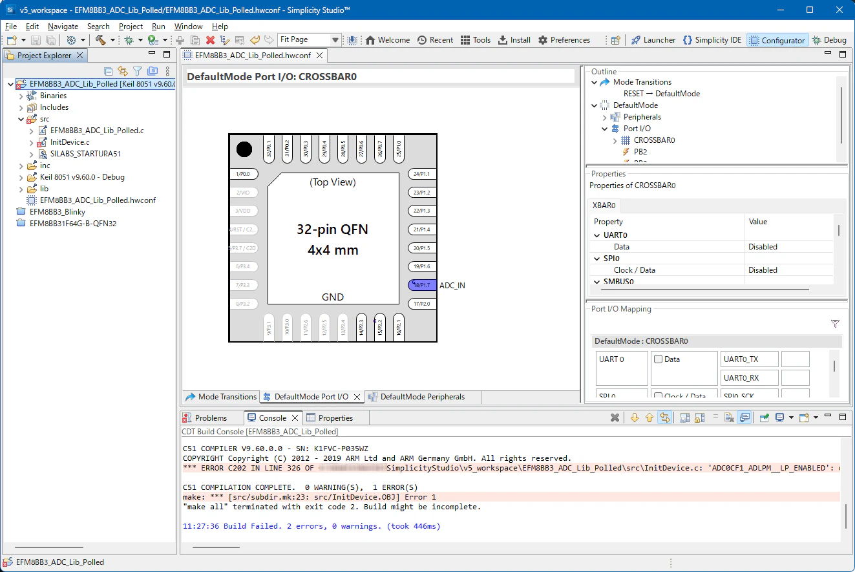Open Project Explorer view menu (three dots)

click(167, 71)
